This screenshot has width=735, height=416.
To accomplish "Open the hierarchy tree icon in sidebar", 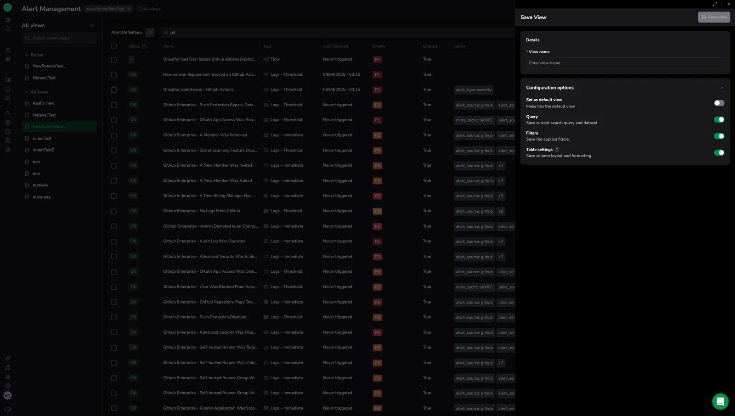I will coord(8,50).
